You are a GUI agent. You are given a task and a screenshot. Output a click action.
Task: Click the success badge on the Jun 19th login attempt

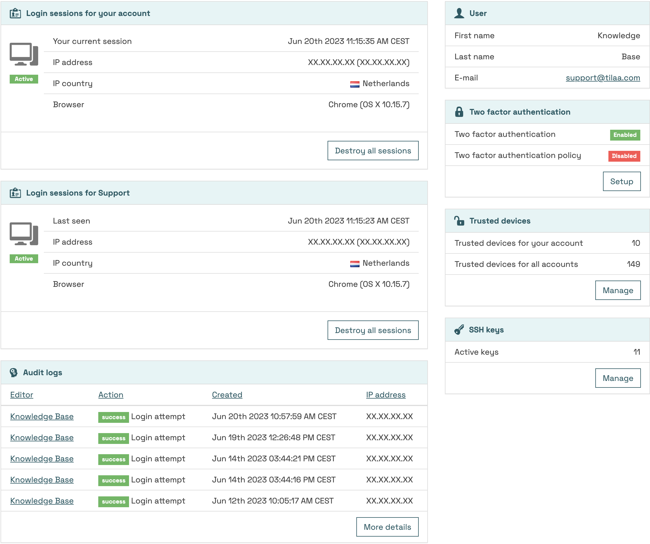pyautogui.click(x=114, y=438)
